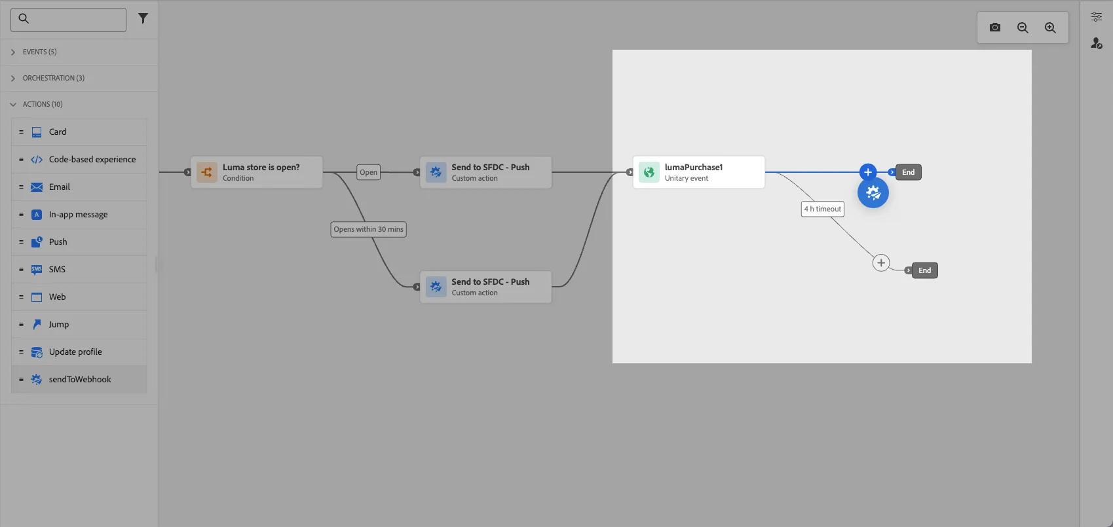Click the lower Send to SFDC - Push title
Image resolution: width=1113 pixels, height=527 pixels.
(x=491, y=282)
